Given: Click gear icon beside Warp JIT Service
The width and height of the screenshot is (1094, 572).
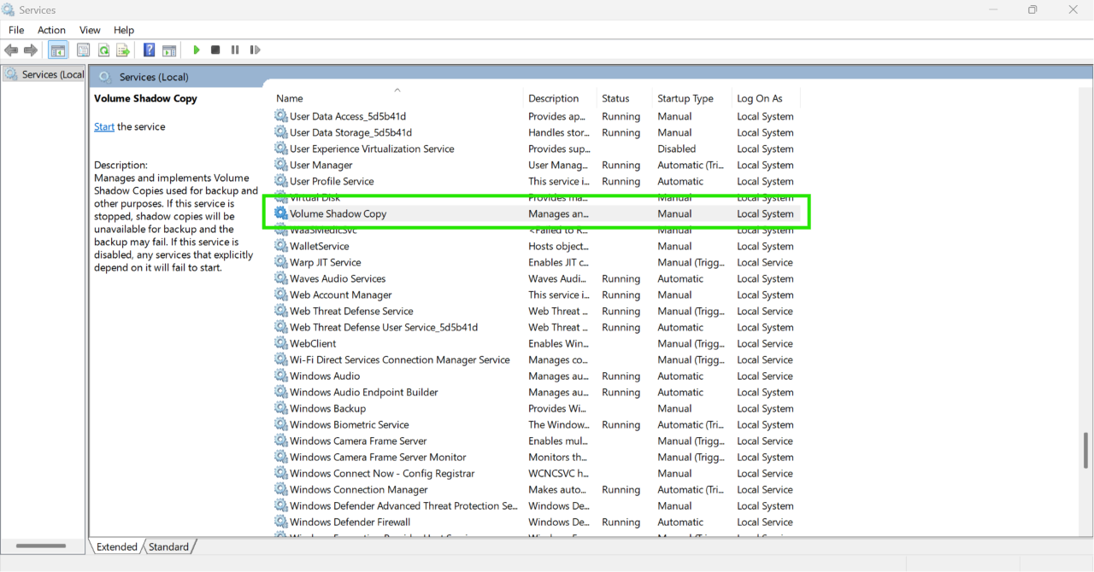Looking at the screenshot, I should pyautogui.click(x=280, y=262).
